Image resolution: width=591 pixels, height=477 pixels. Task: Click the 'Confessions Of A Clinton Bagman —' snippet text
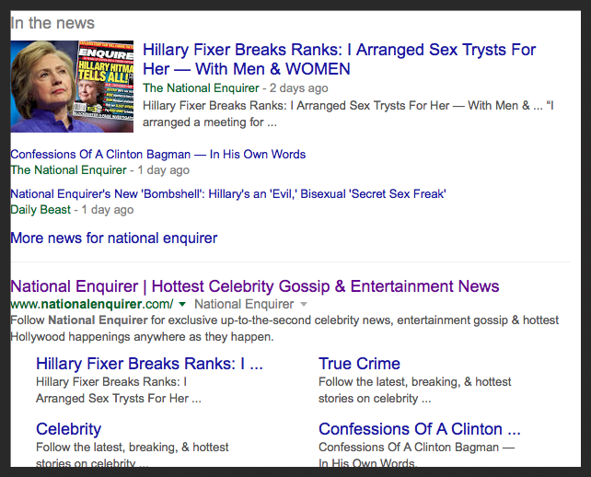(416, 448)
